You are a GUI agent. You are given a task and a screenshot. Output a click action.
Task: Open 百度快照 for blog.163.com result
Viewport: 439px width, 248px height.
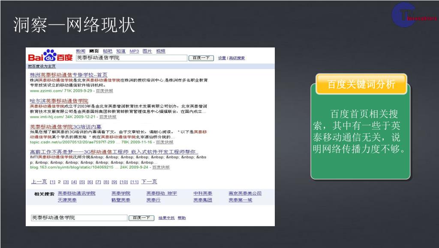[161, 167]
